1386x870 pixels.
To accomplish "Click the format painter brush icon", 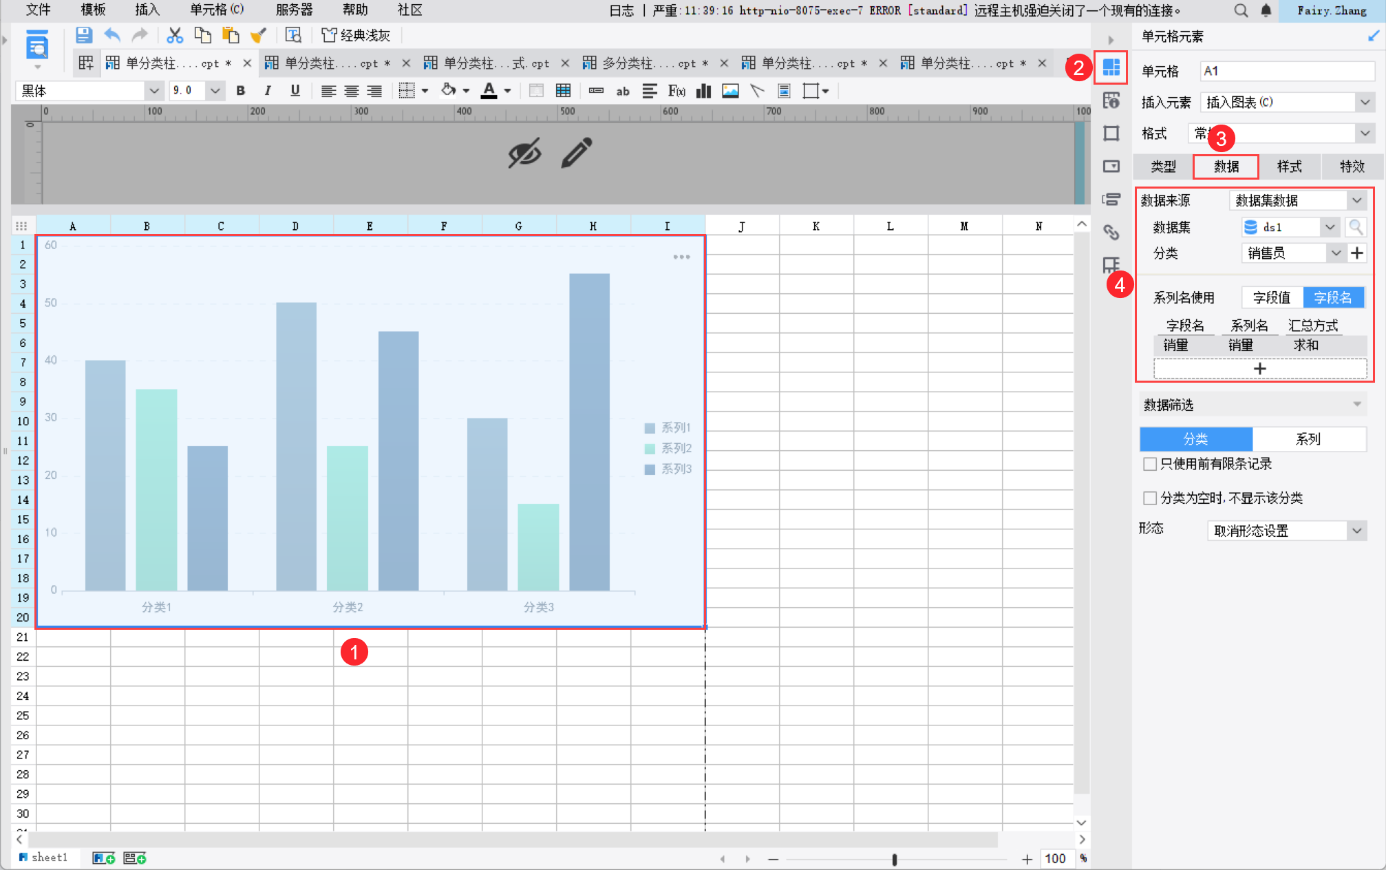I will click(x=258, y=35).
